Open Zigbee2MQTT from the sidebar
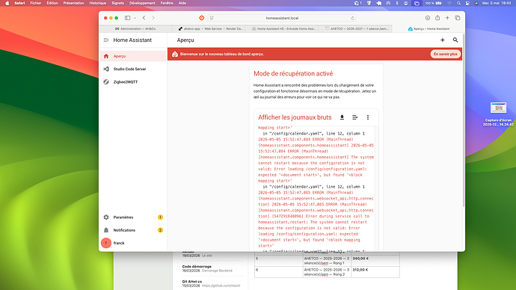Image resolution: width=516 pixels, height=290 pixels. (x=133, y=82)
